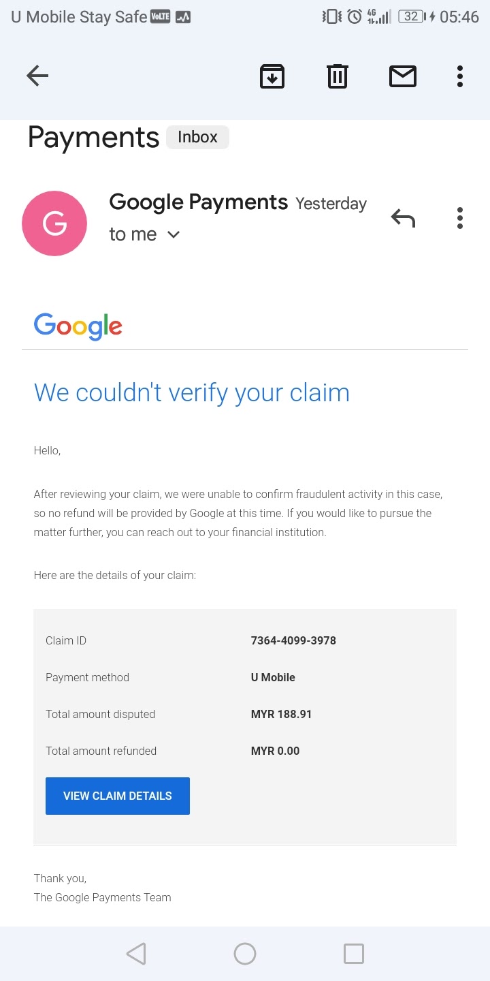Delete the email using the trash icon
The image size is (490, 981).
(x=337, y=76)
